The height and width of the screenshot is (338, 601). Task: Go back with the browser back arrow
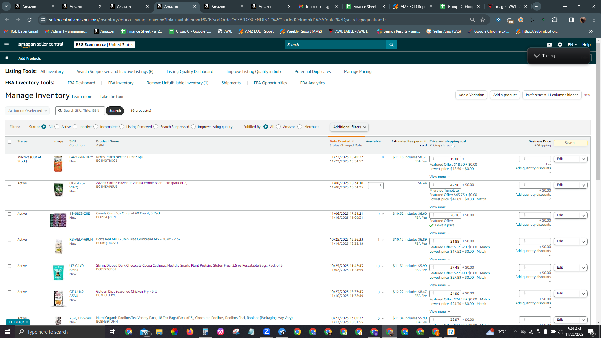click(7, 20)
